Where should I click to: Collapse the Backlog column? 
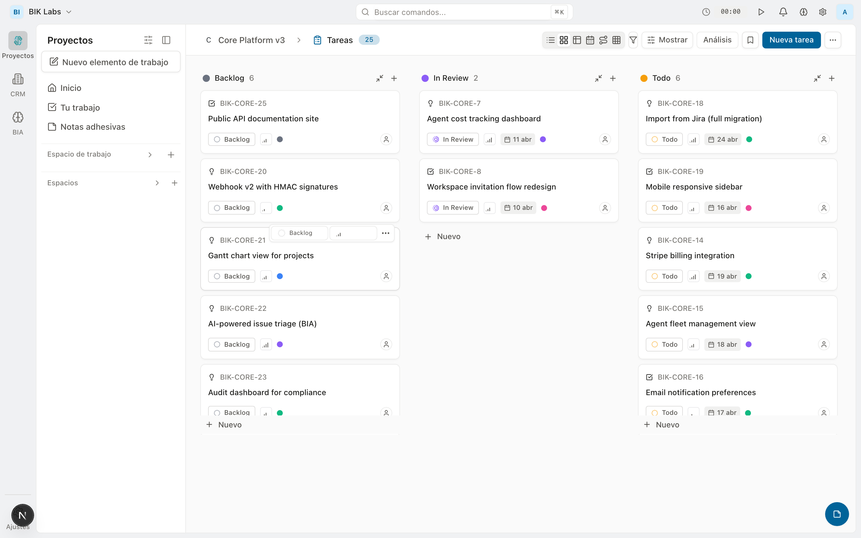pos(380,78)
